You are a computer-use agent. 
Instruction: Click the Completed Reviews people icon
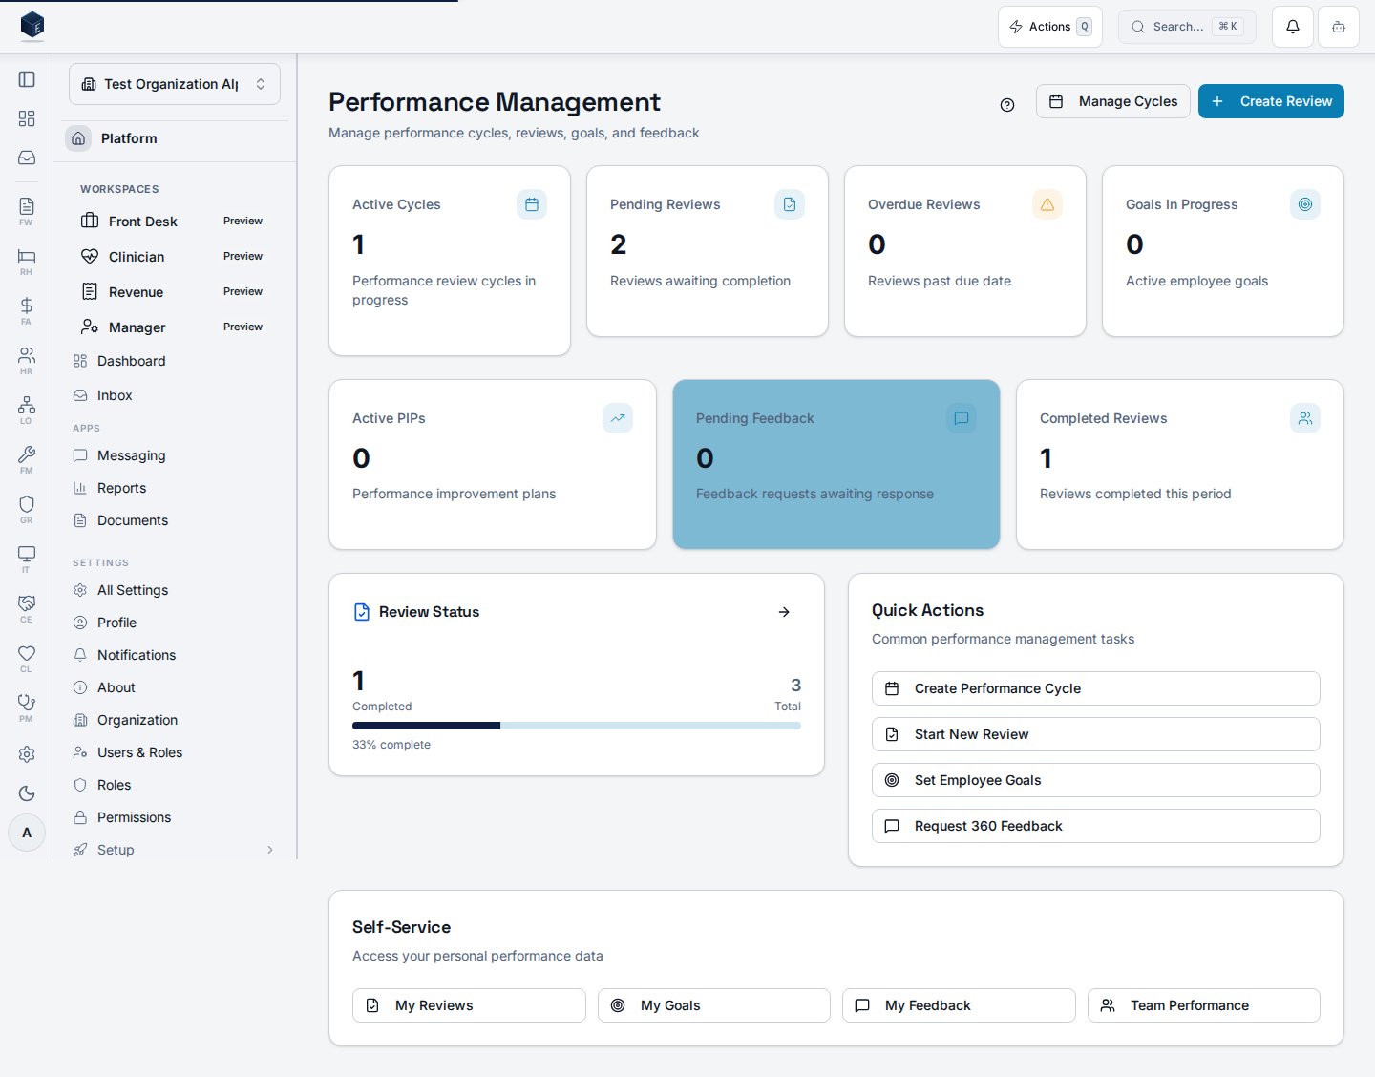[1305, 418]
